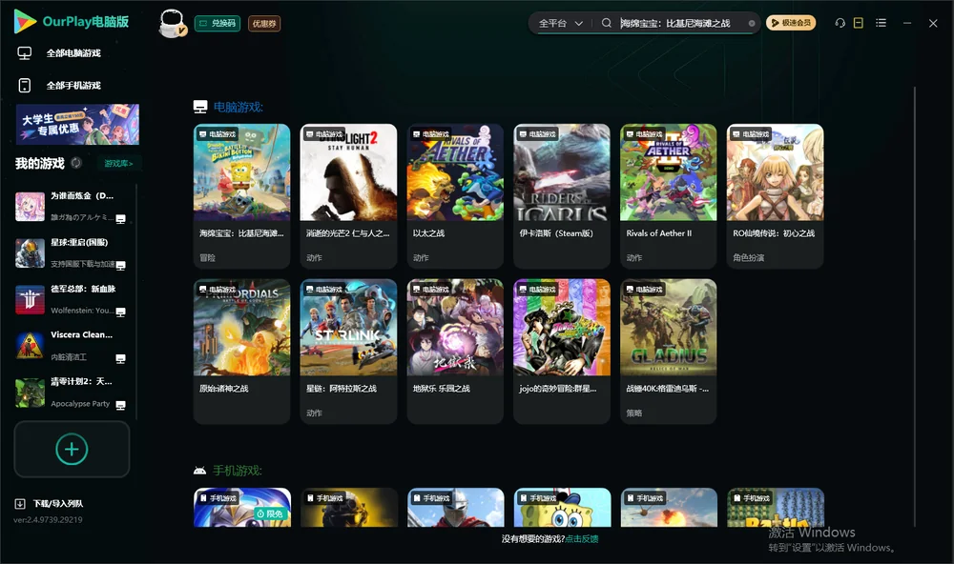Click the yellow mini-window mode icon

click(859, 23)
